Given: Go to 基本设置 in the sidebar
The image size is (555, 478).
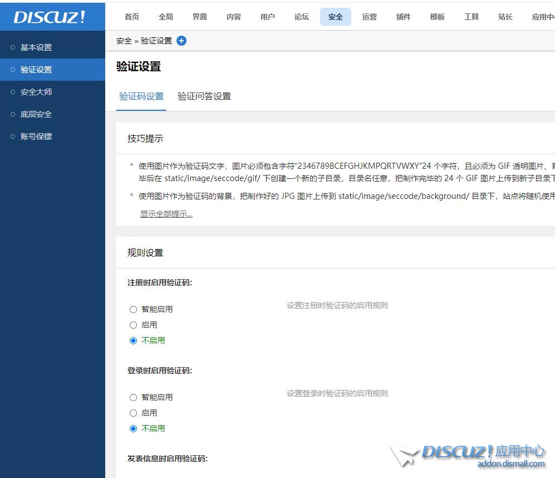Looking at the screenshot, I should pos(36,47).
